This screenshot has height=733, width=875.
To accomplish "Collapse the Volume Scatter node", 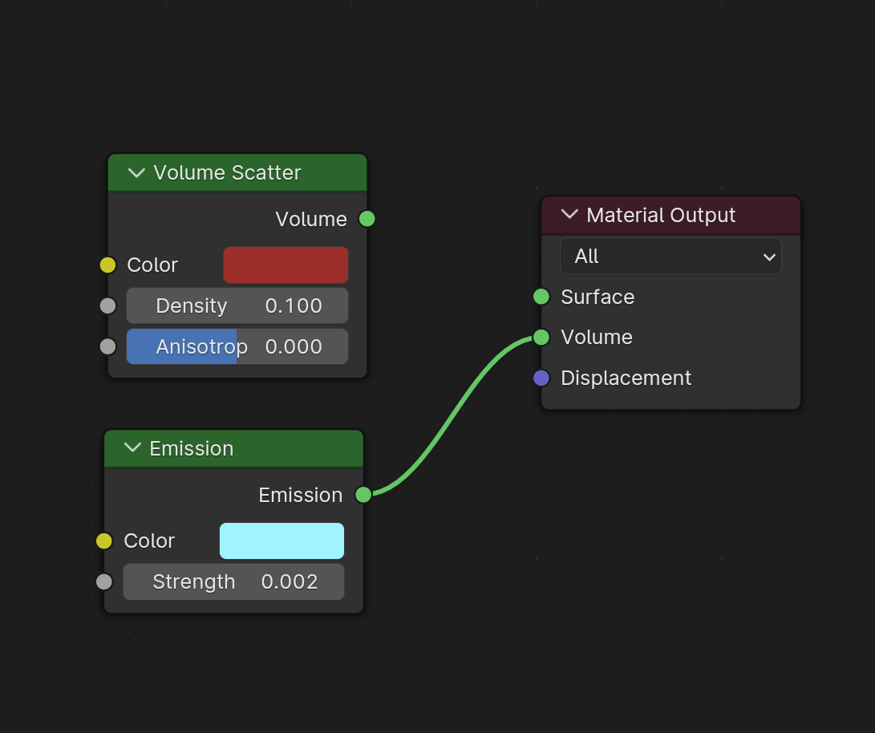I will click(136, 172).
